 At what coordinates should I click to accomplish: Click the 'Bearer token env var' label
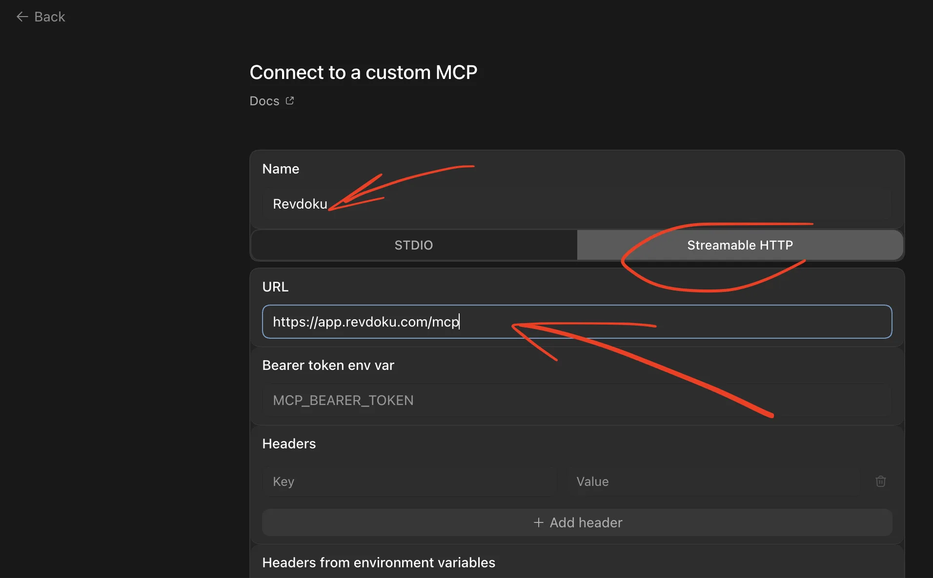coord(328,366)
